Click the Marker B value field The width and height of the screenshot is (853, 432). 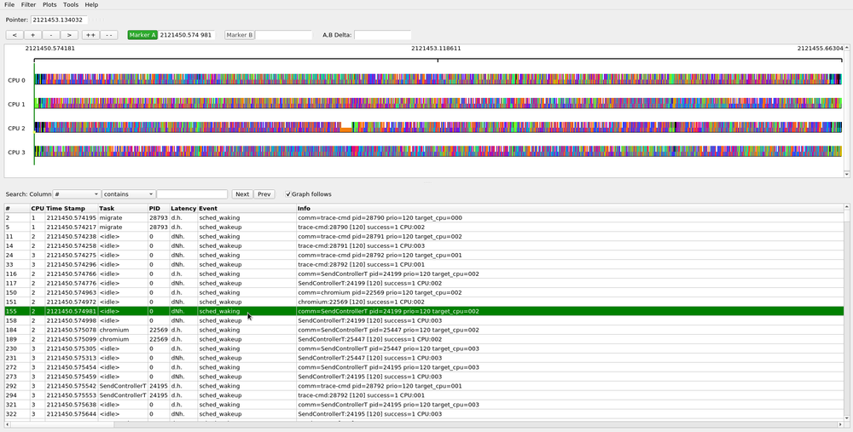coord(283,35)
